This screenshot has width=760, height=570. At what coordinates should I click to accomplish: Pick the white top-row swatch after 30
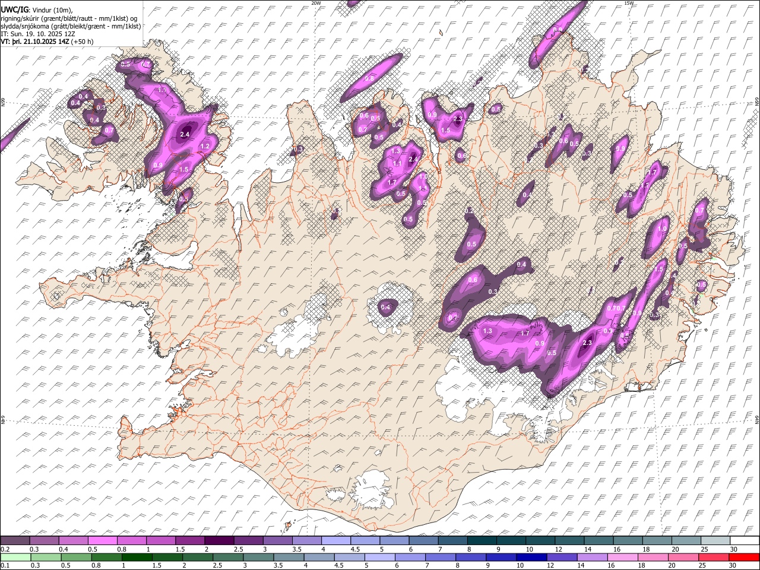pyautogui.click(x=745, y=541)
